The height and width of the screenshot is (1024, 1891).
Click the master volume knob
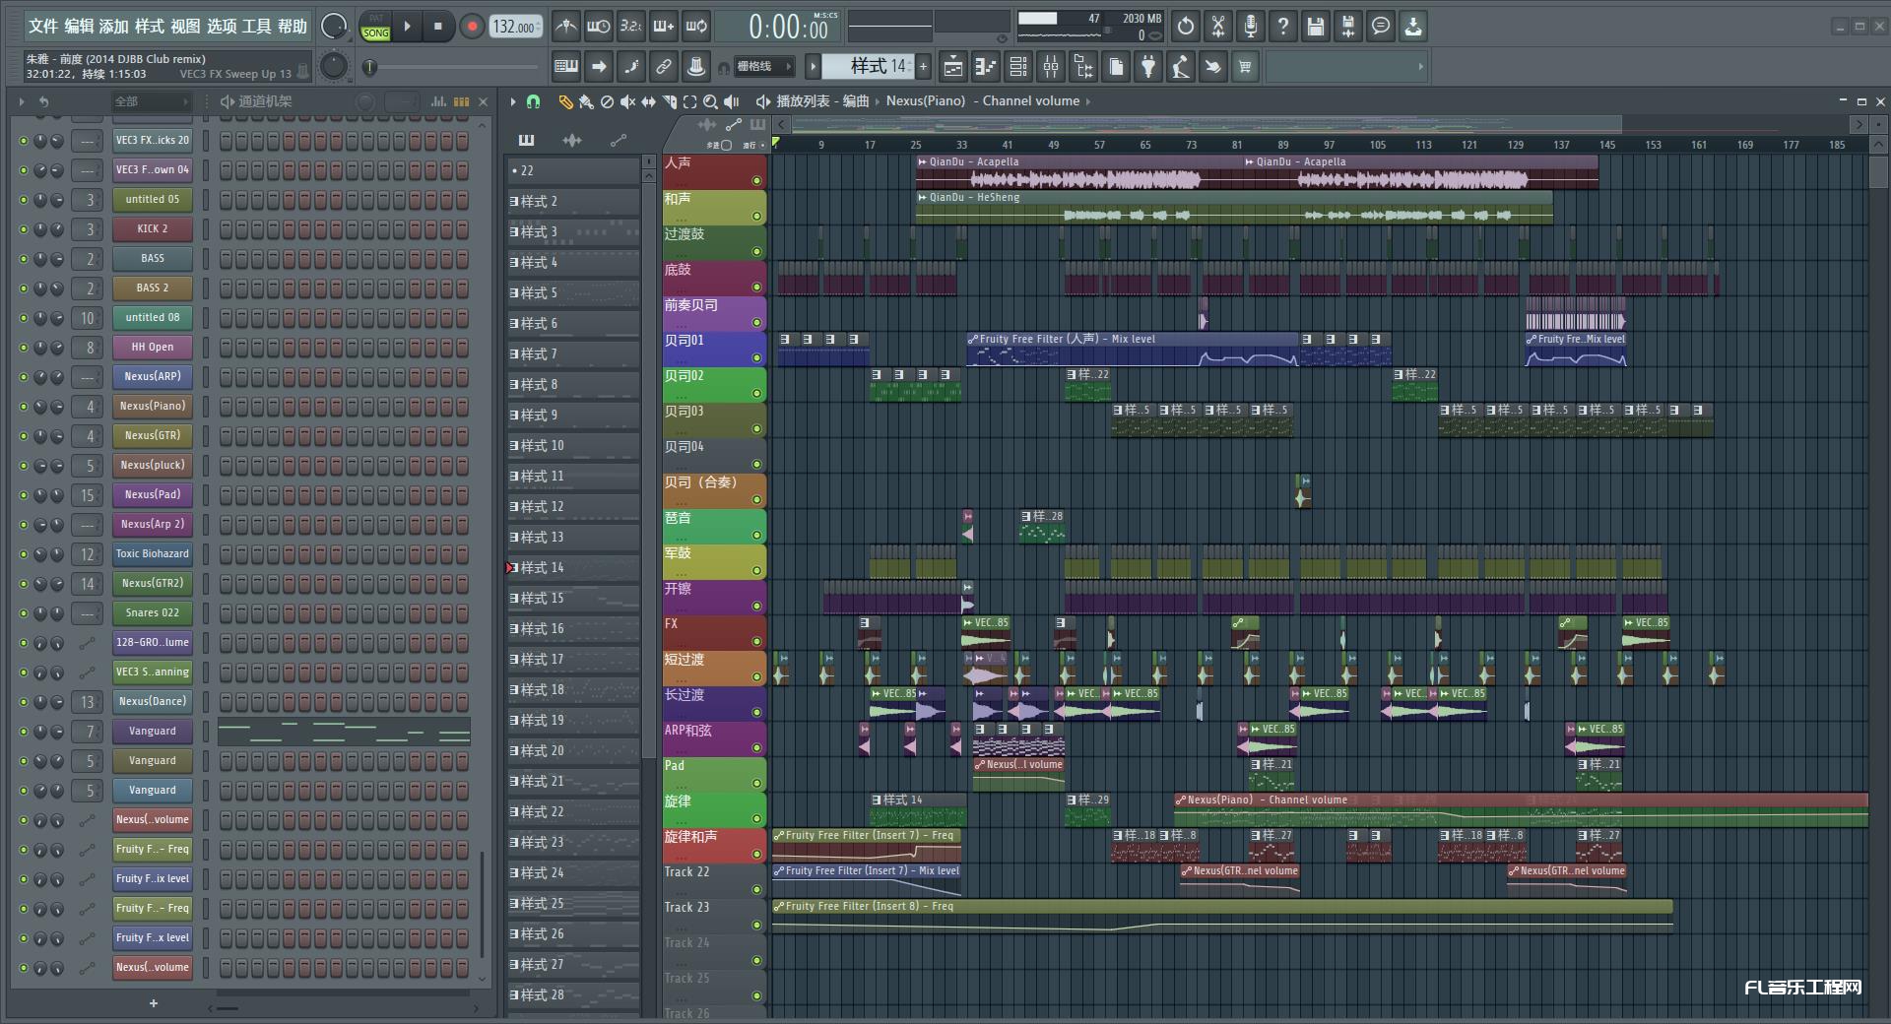pyautogui.click(x=334, y=27)
